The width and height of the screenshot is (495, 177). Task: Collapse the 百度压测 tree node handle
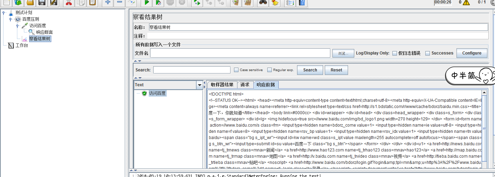click(11, 19)
